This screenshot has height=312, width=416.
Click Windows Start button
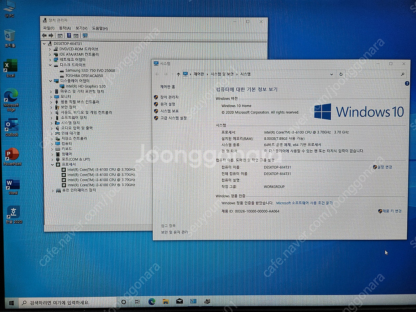(11, 302)
